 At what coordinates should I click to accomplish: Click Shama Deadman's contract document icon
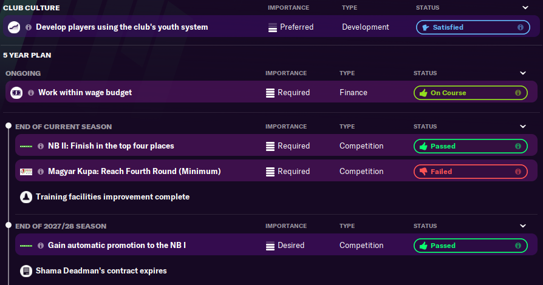[26, 271]
